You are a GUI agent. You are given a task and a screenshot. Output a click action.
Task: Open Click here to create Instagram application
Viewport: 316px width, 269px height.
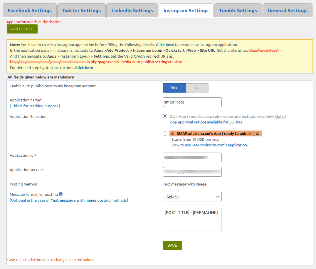tap(165, 45)
